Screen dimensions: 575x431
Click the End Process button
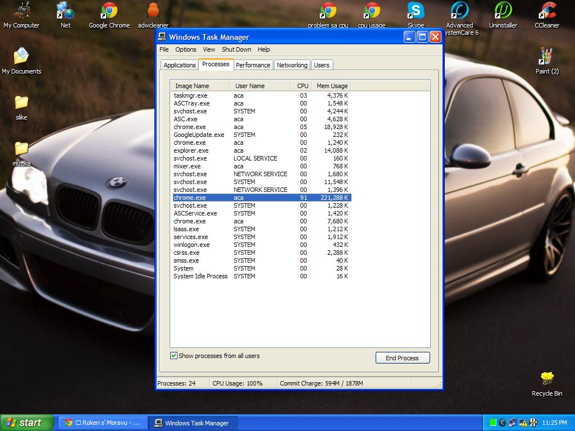pos(402,358)
